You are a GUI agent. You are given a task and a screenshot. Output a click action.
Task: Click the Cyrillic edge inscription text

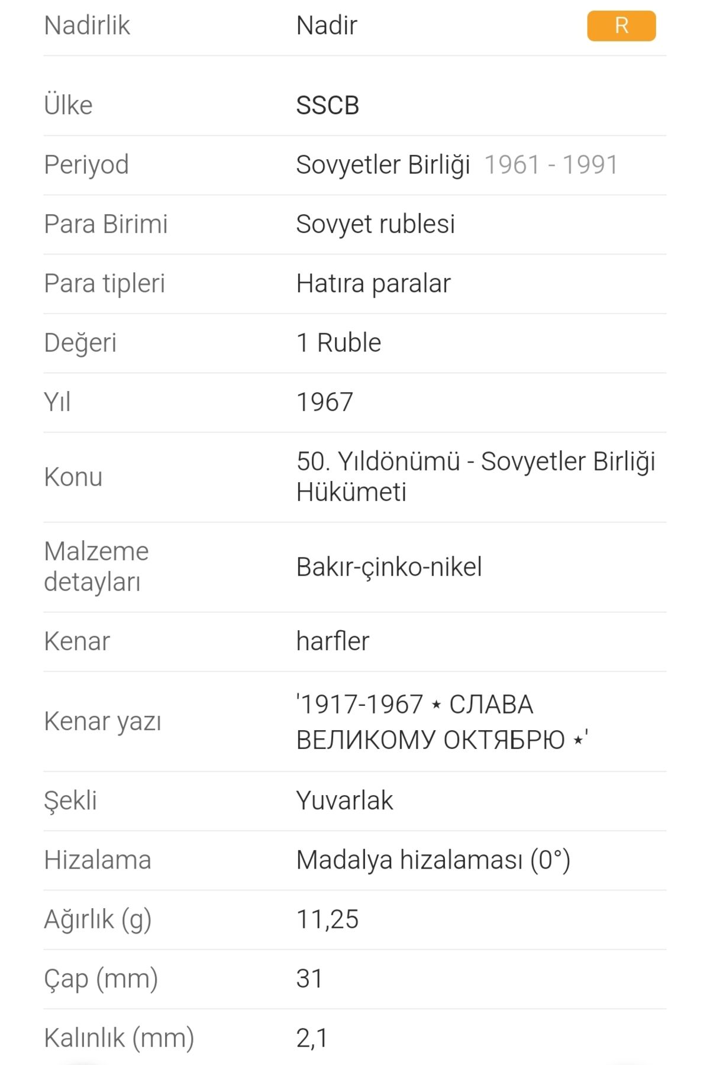tap(443, 722)
